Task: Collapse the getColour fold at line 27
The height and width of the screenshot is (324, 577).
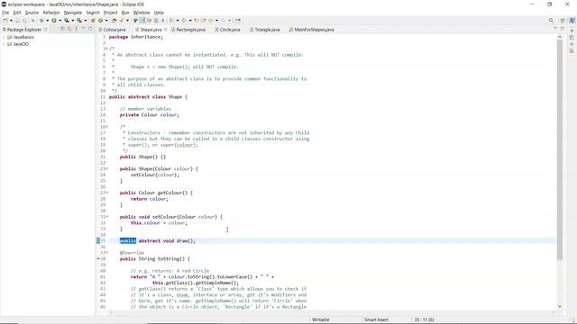Action: (107, 193)
